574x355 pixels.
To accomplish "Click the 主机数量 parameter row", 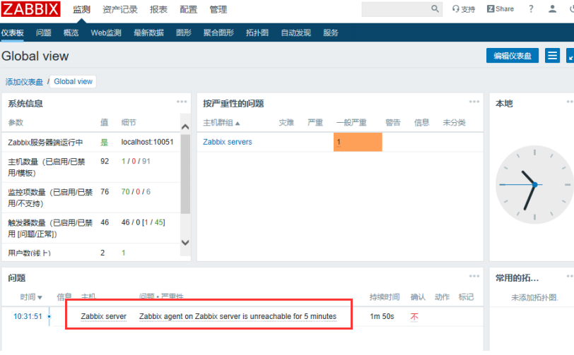I will point(90,167).
